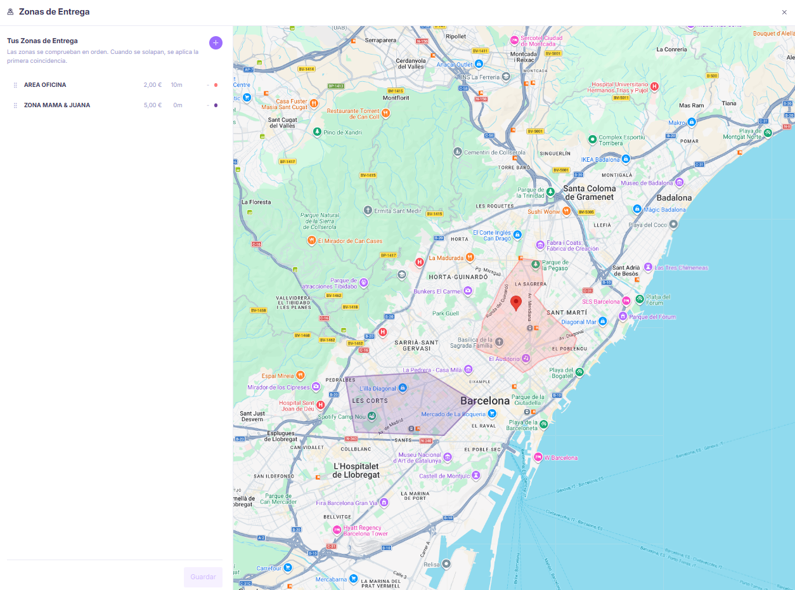Click the L'Hospitalet de Llobregat label
The height and width of the screenshot is (590, 795).
[356, 470]
